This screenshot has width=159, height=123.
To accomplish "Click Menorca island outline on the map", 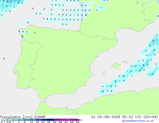I will (x=125, y=62).
